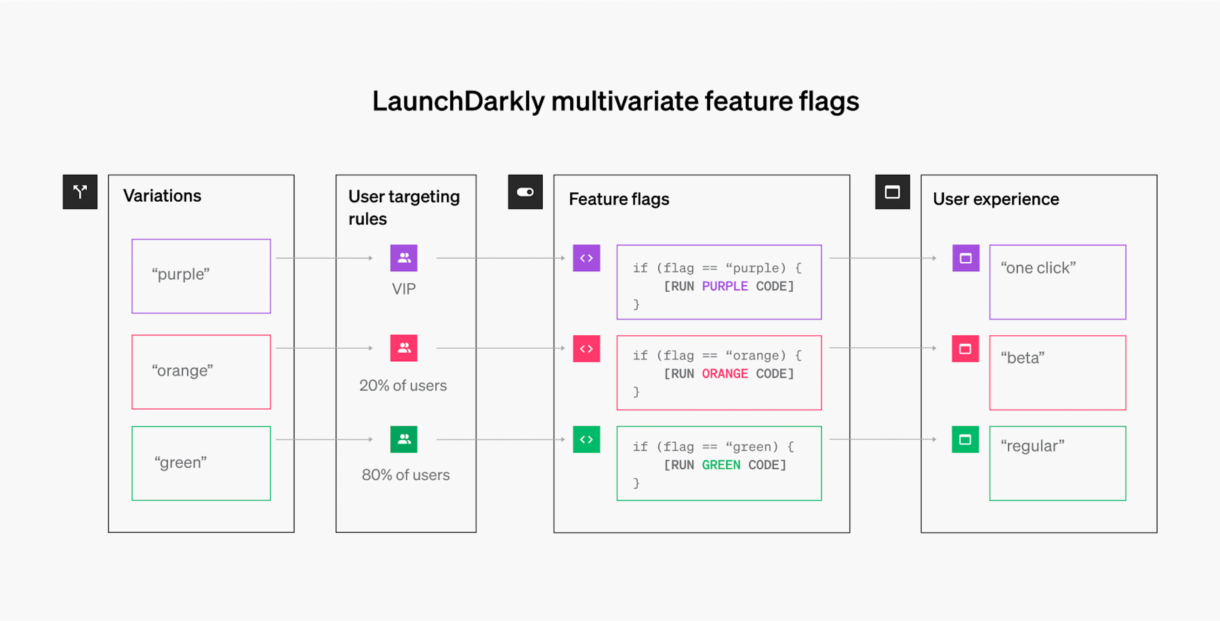The image size is (1220, 621).
Task: Click the black toggle switch icon
Action: 525,192
